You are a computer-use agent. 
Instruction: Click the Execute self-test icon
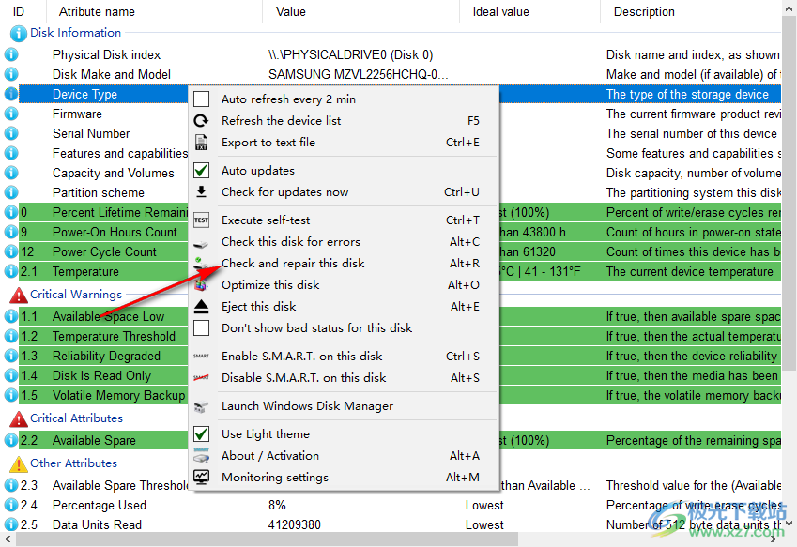tap(201, 220)
